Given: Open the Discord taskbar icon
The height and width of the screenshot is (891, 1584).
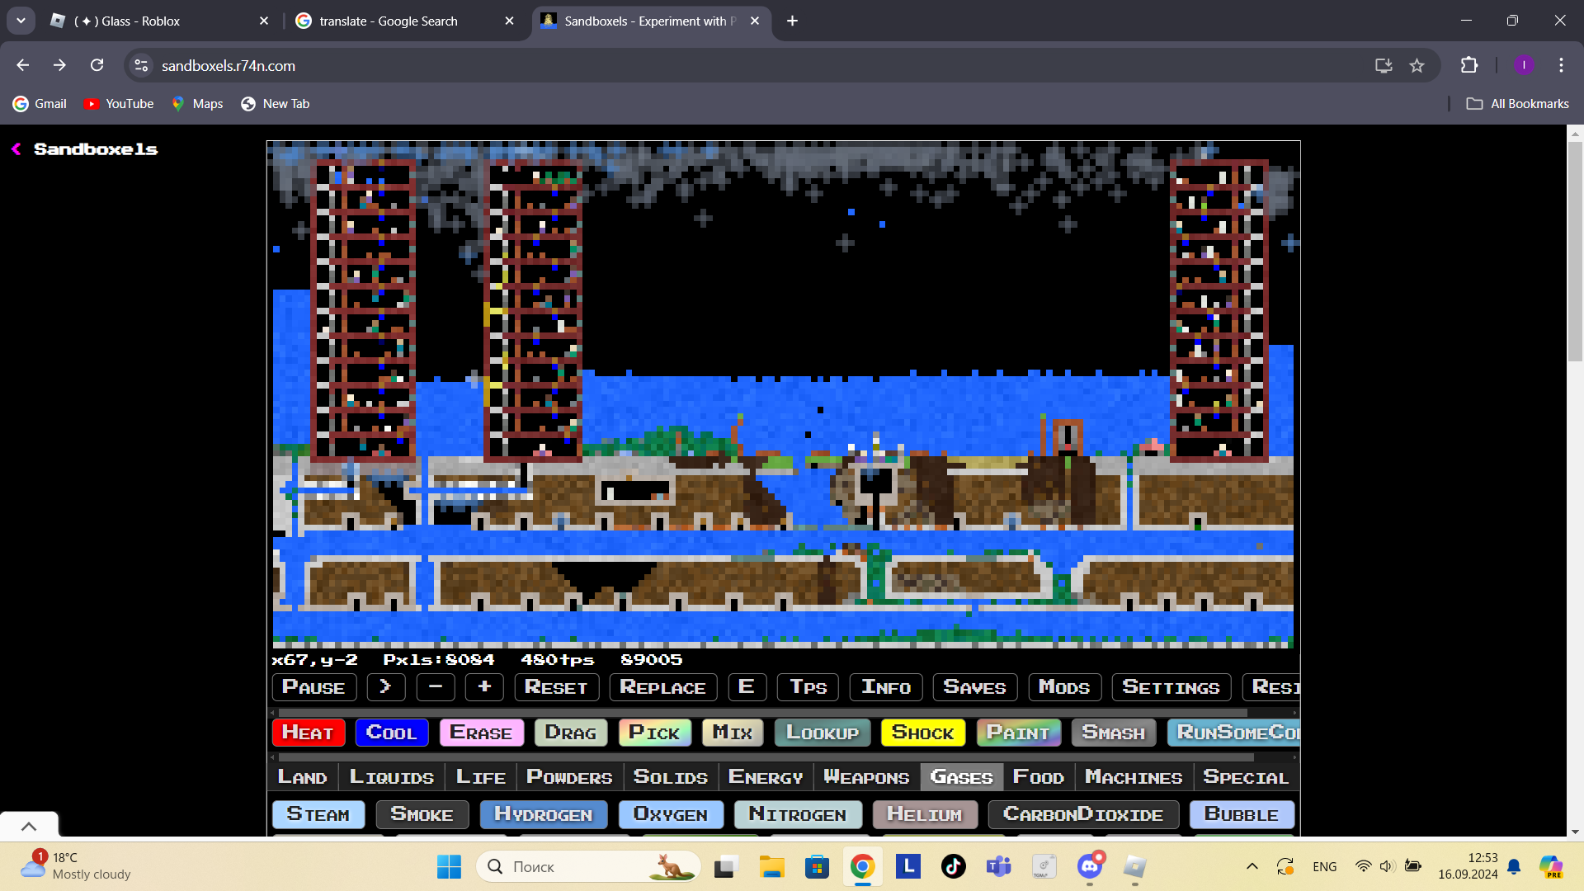Looking at the screenshot, I should 1090,866.
